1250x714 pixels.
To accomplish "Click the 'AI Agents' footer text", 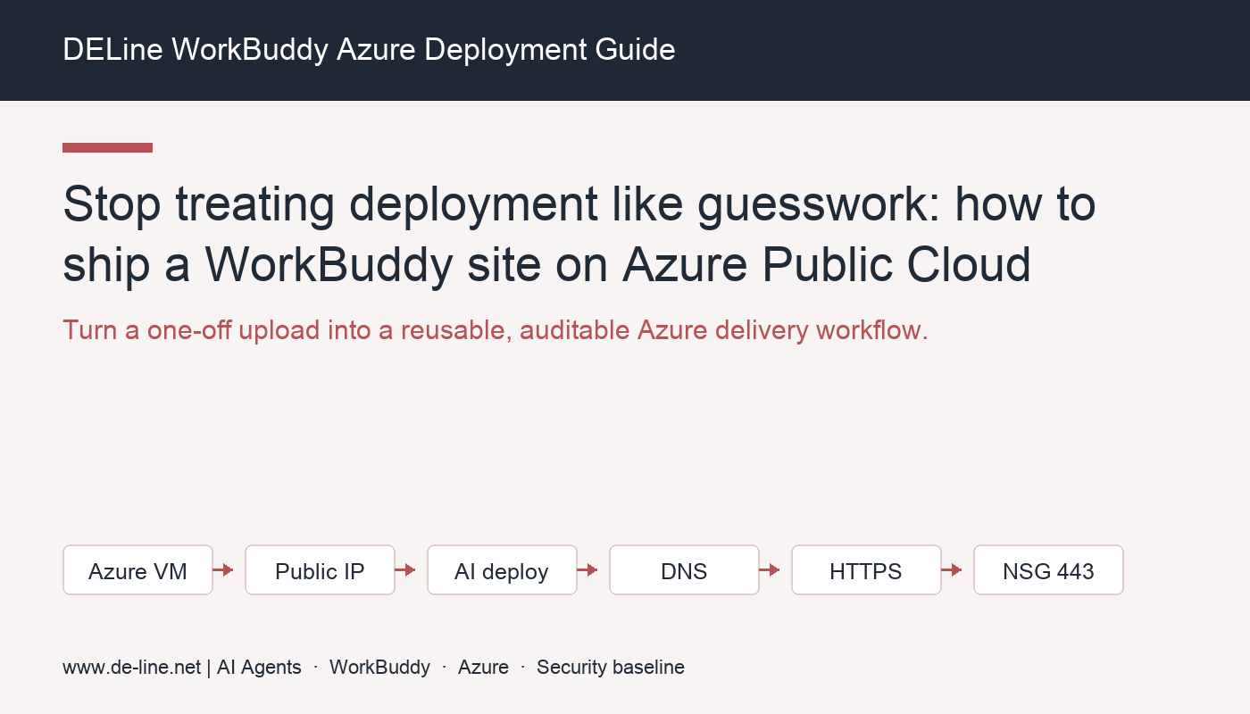I will [259, 668].
